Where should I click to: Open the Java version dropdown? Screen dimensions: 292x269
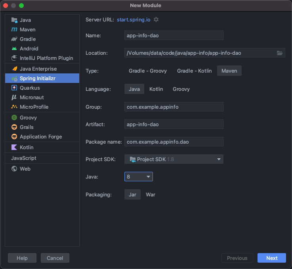139,177
